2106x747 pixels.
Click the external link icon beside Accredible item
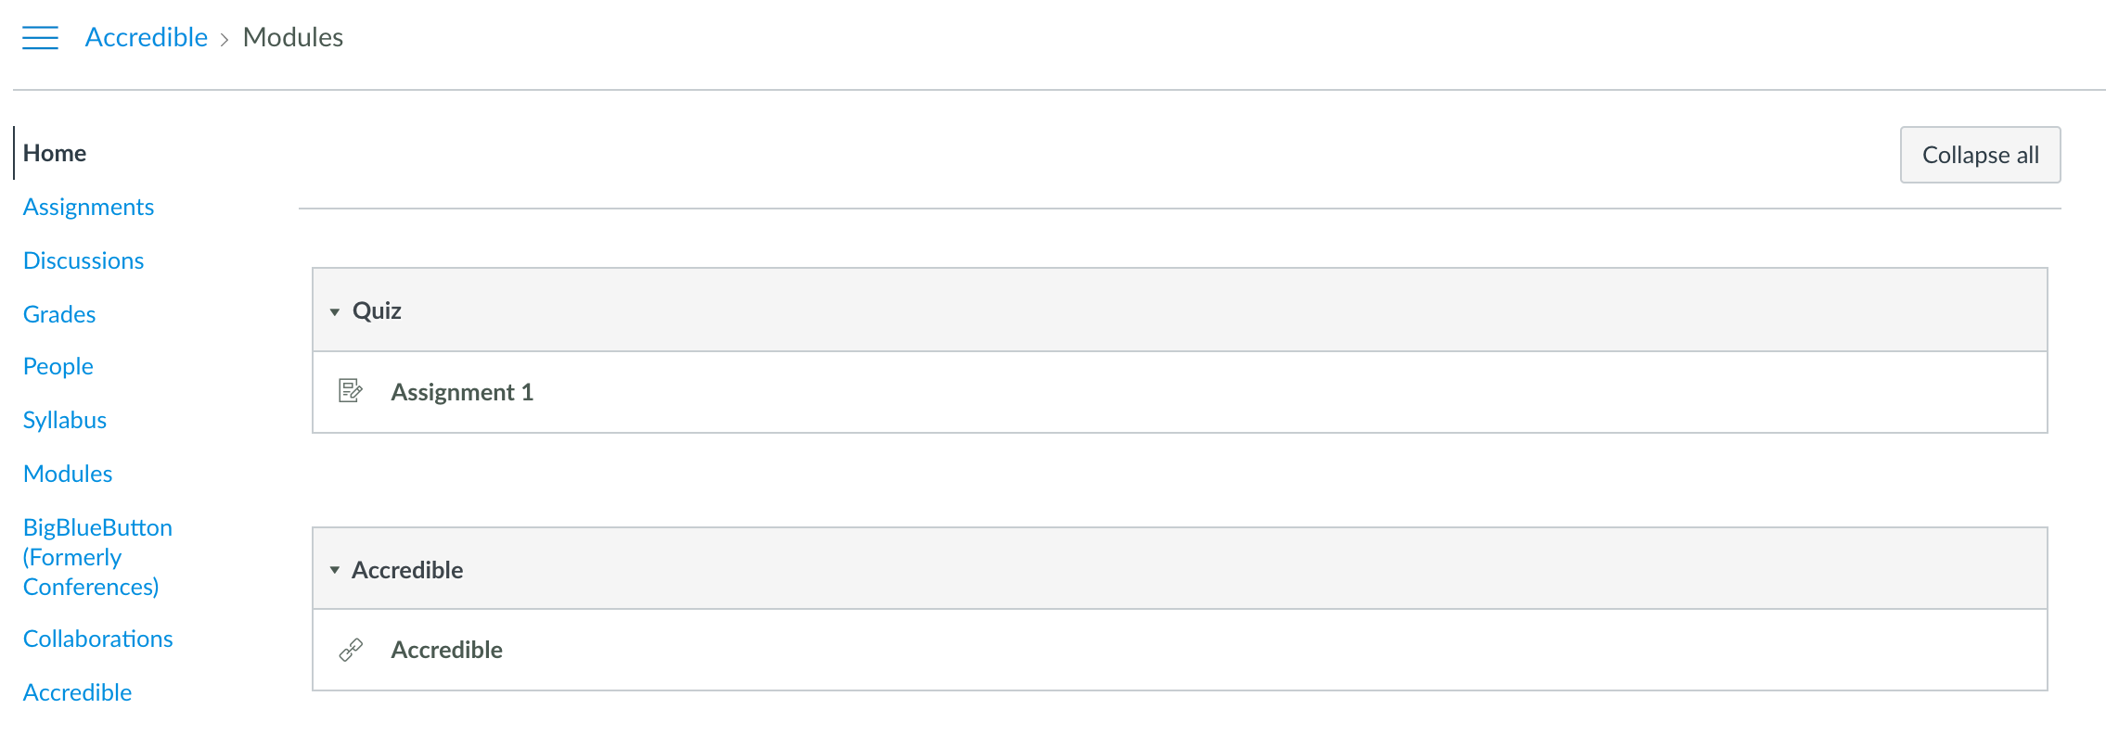tap(351, 649)
